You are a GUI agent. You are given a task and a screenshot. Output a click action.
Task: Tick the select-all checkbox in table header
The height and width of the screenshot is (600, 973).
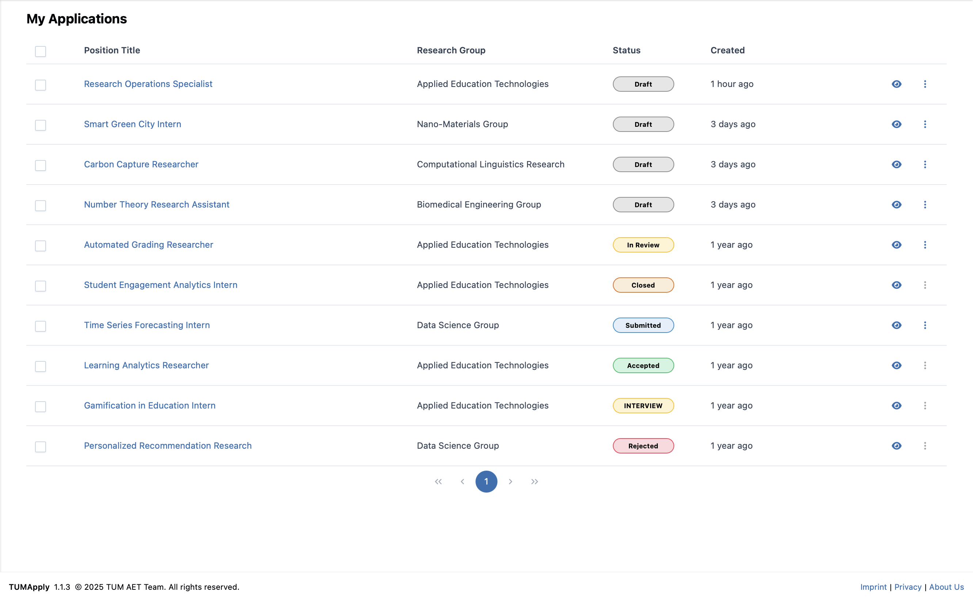(x=41, y=51)
